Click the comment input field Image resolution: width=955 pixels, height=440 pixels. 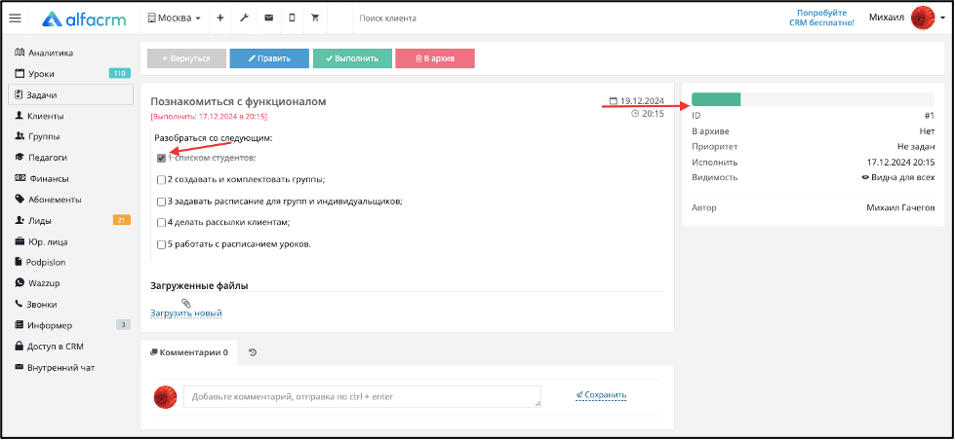(362, 396)
